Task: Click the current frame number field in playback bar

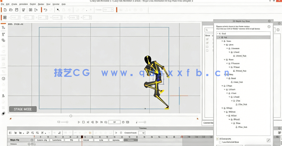Action: pyautogui.click(x=114, y=122)
